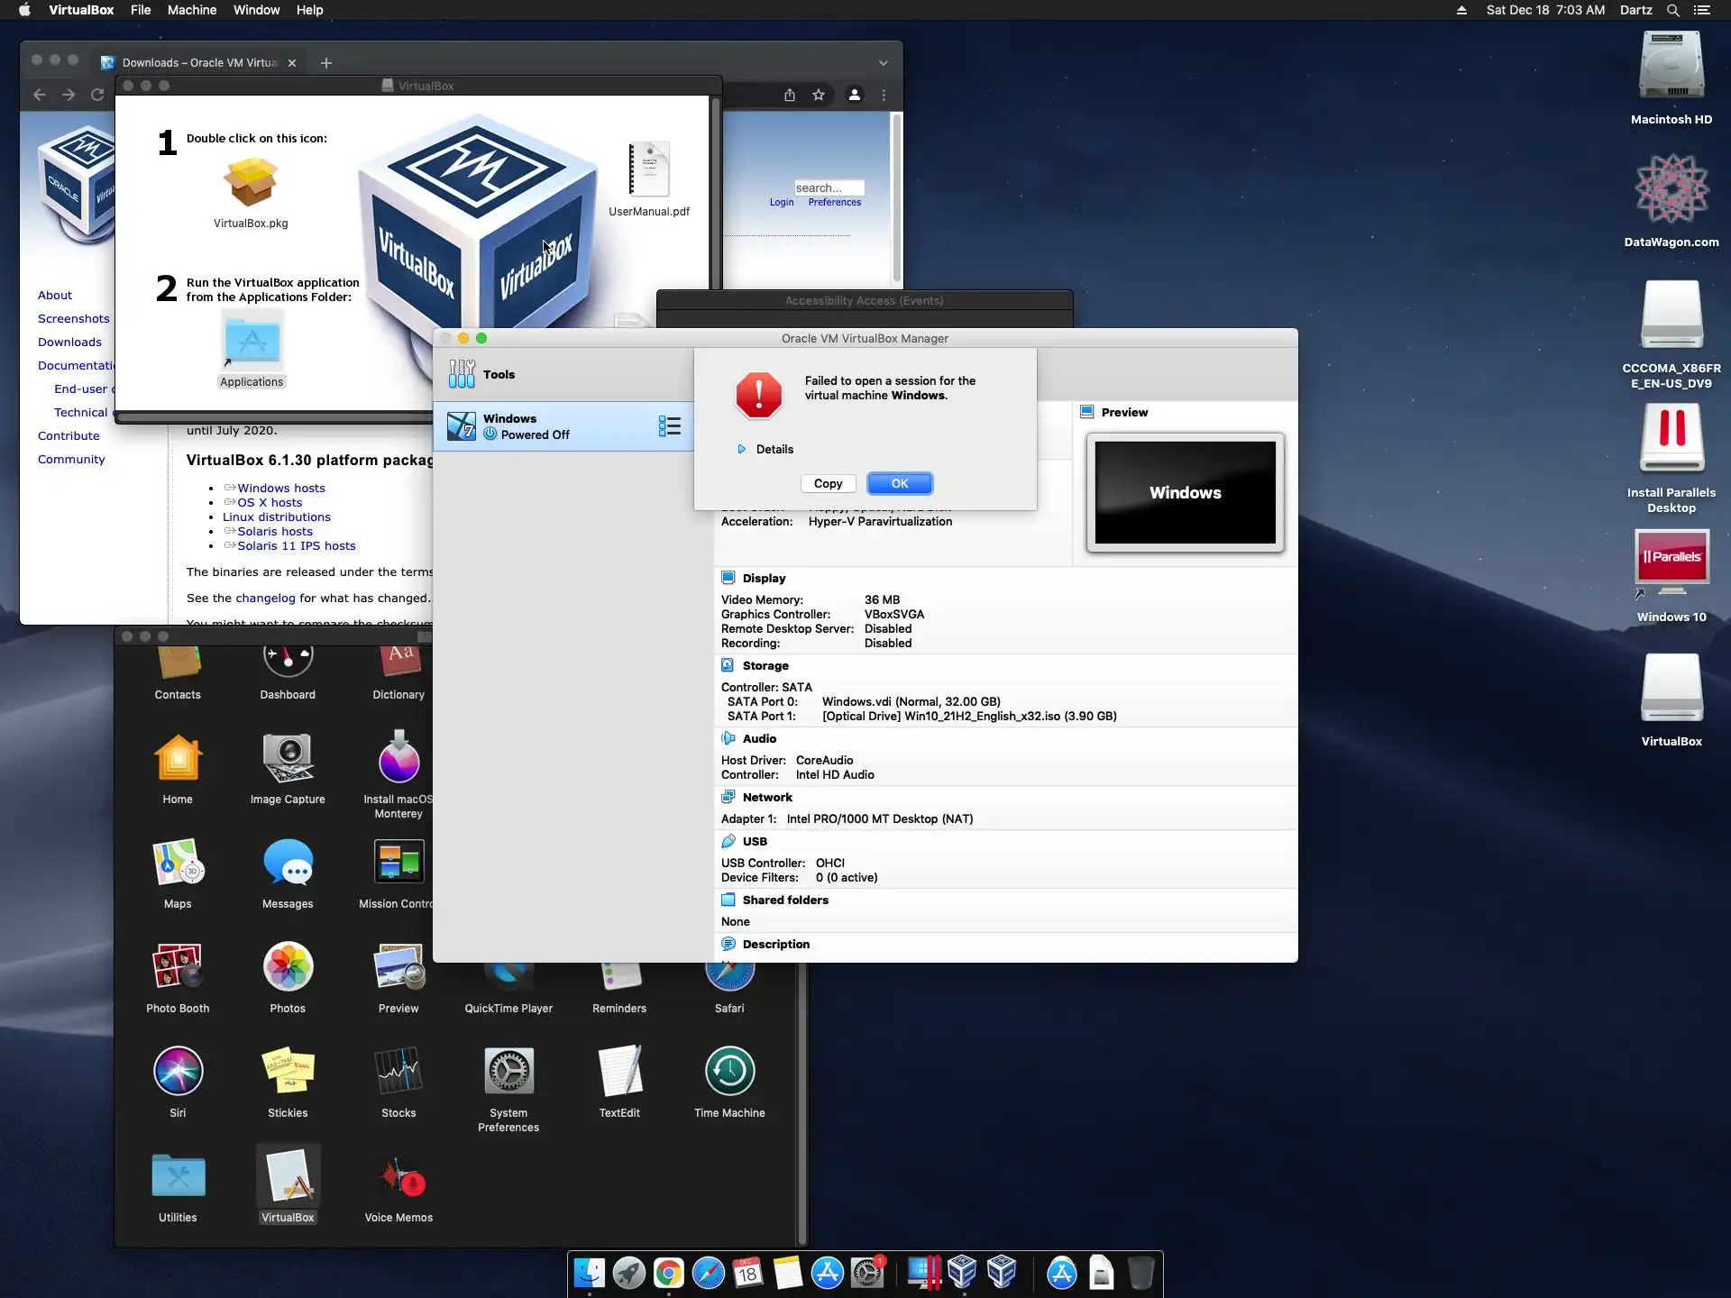Screen dimensions: 1731x1298
Task: Follow the Windows hosts download link
Action: (x=281, y=488)
